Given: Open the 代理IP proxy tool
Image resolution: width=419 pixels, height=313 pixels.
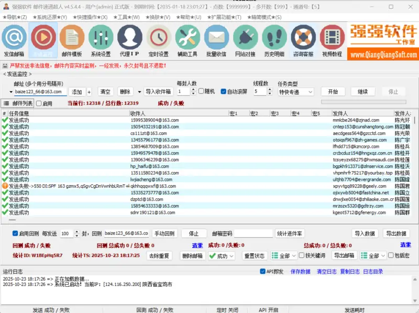Looking at the screenshot, I should [130, 43].
